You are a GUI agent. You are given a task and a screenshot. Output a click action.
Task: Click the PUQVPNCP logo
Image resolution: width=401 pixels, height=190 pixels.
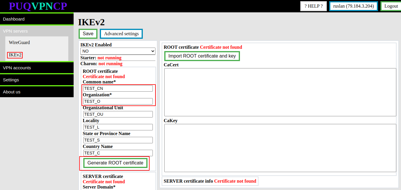(38, 6)
